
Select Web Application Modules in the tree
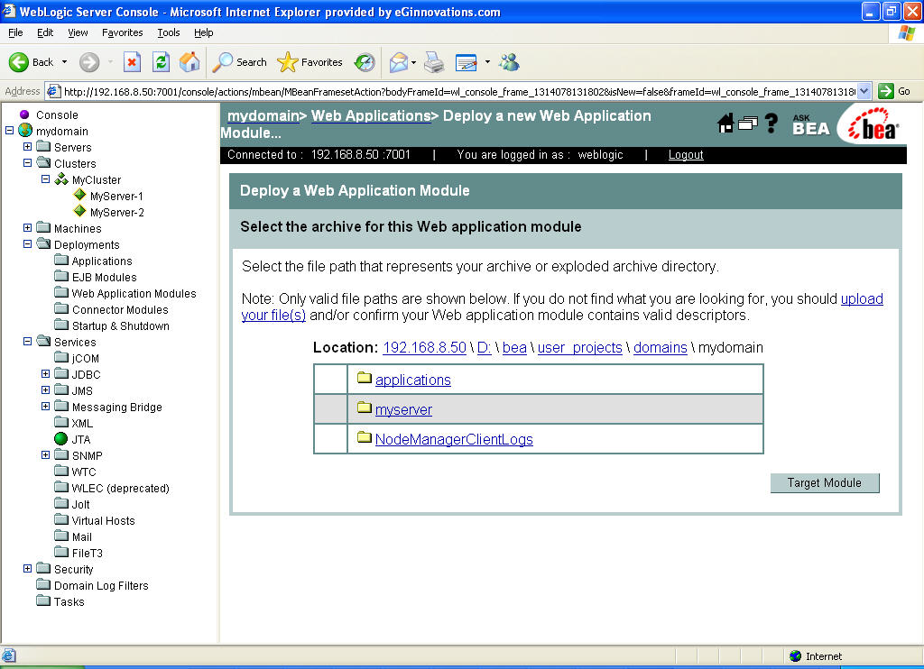point(134,293)
